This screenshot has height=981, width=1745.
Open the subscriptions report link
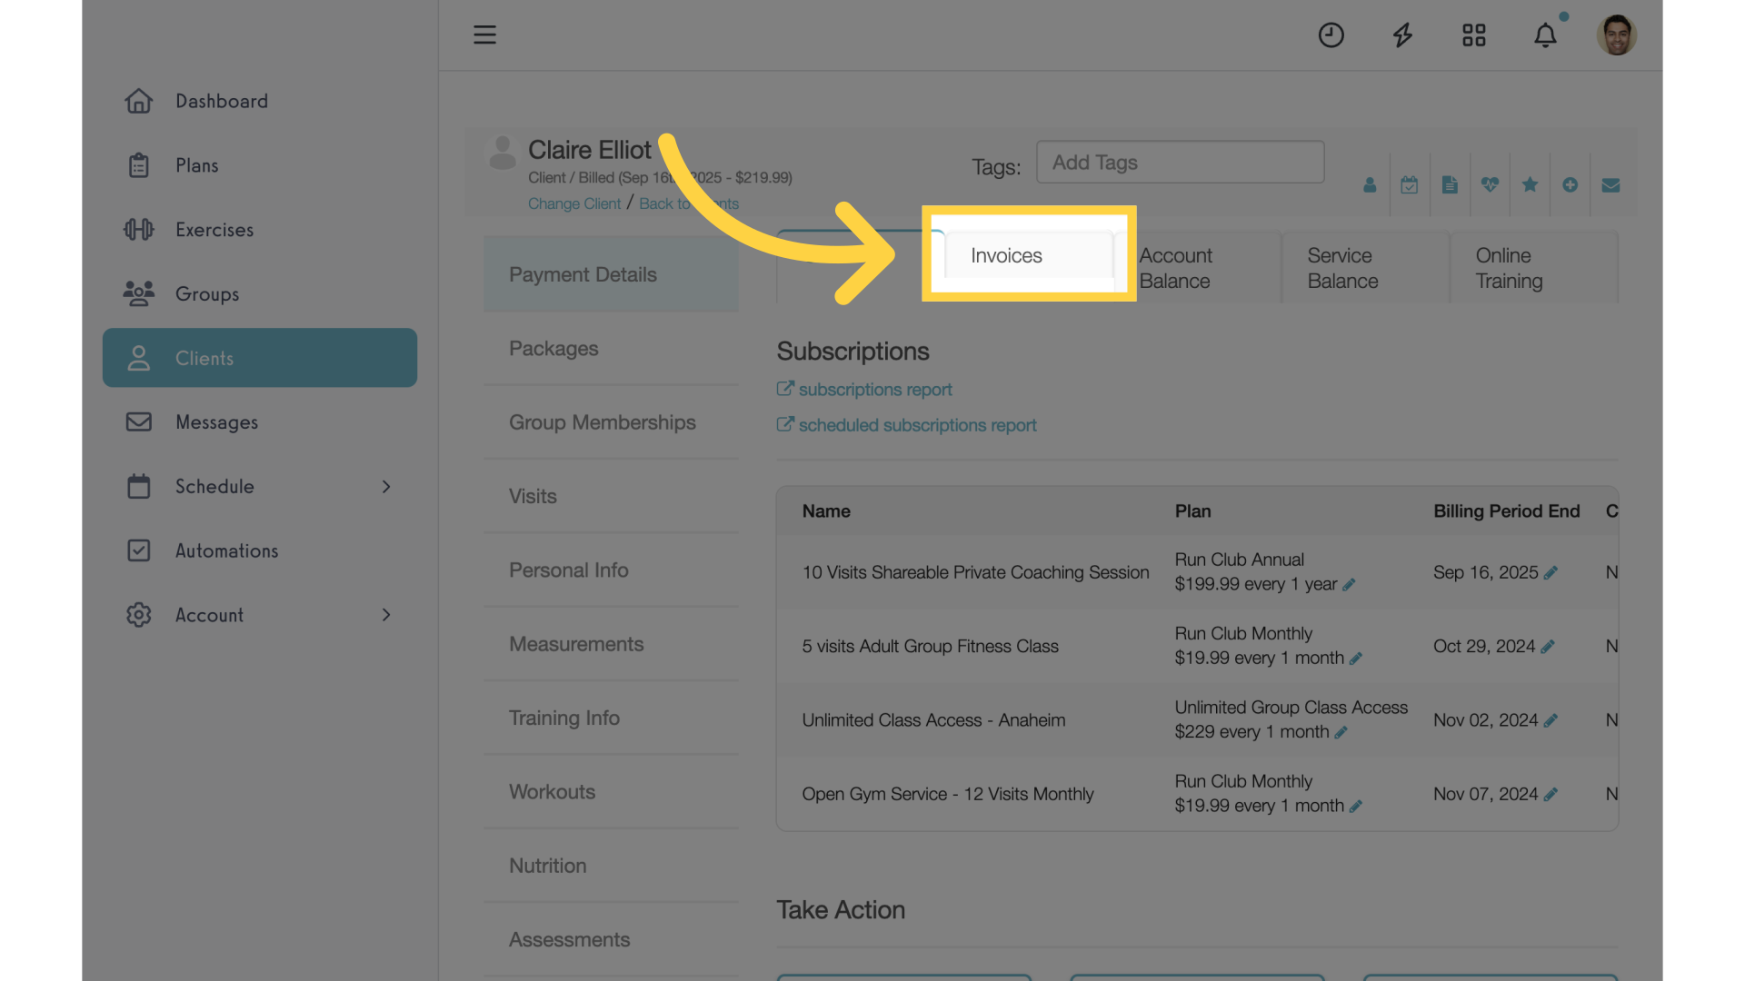pos(874,389)
